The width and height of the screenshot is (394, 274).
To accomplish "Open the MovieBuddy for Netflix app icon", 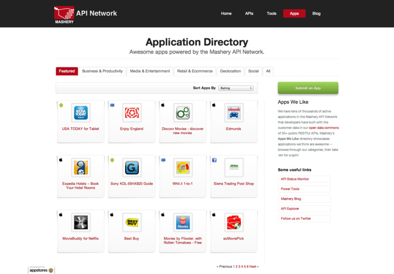I will point(81,222).
